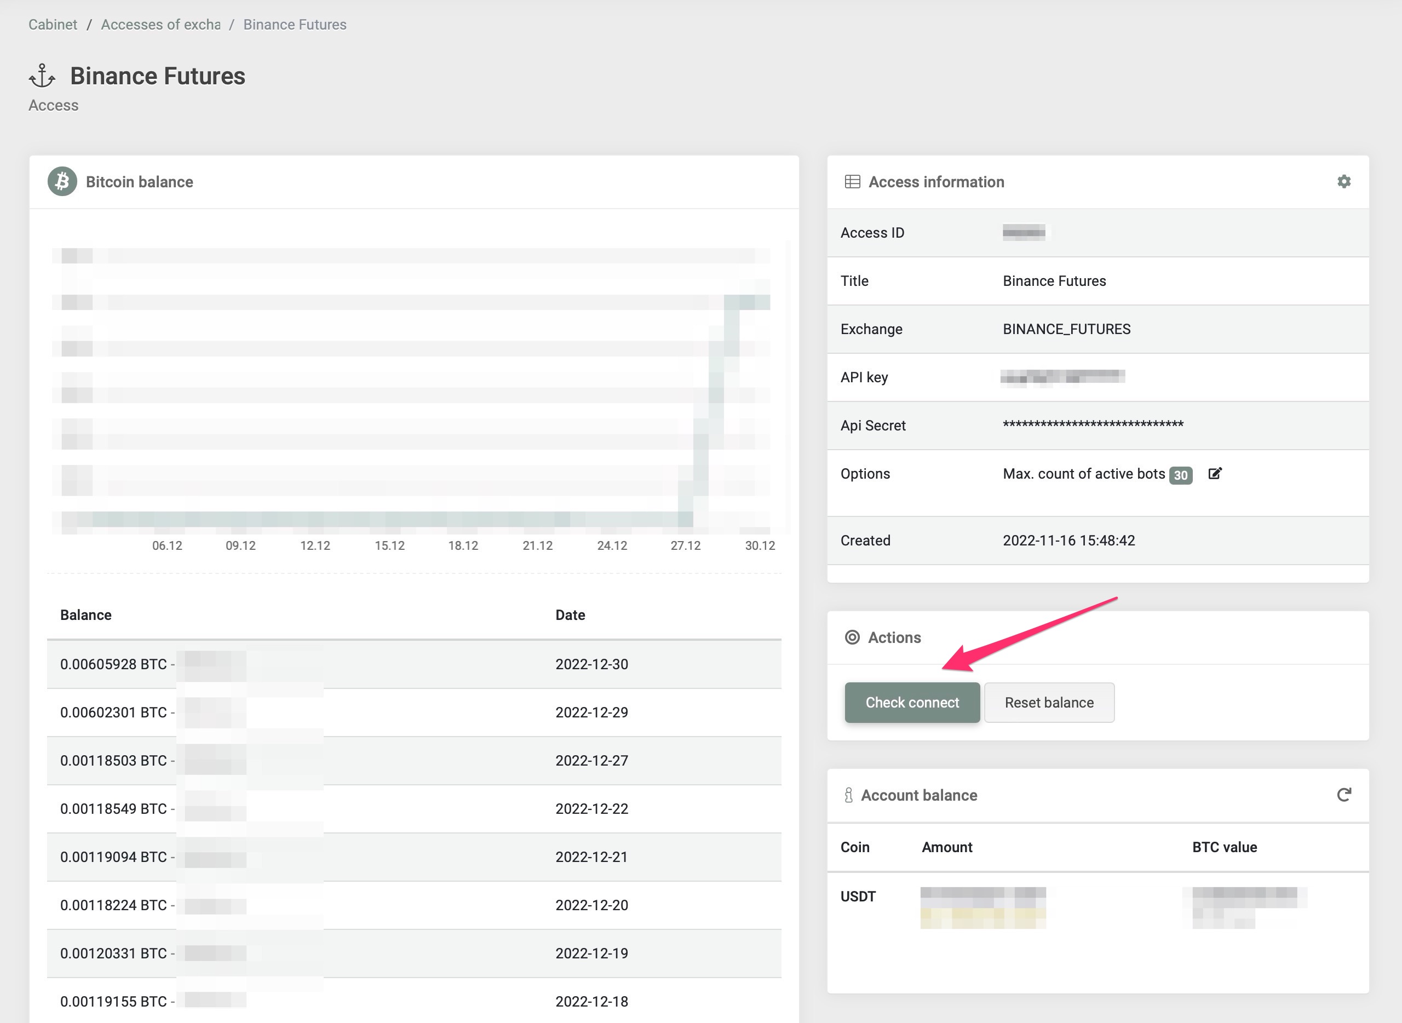Click the date 2022-12-29 cell
Viewport: 1402px width, 1023px height.
pos(591,712)
